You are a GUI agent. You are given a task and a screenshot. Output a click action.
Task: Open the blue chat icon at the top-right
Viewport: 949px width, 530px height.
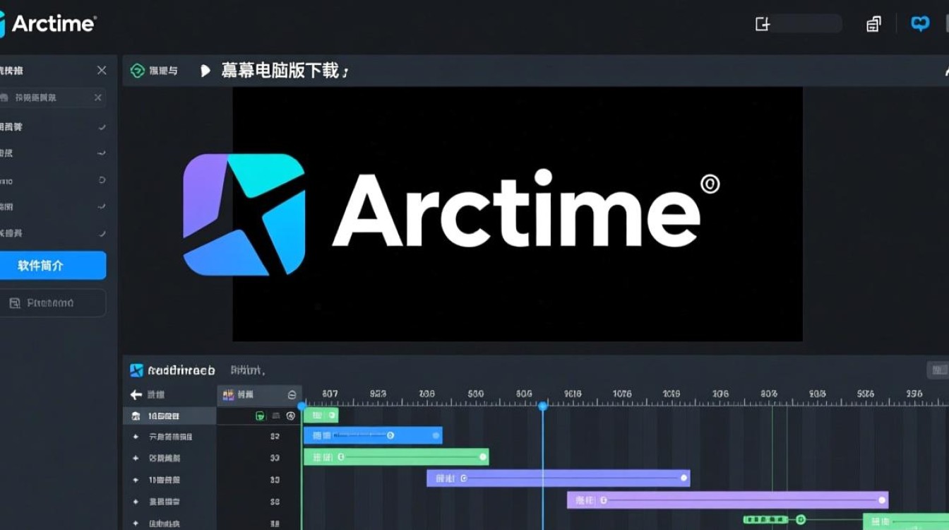919,23
